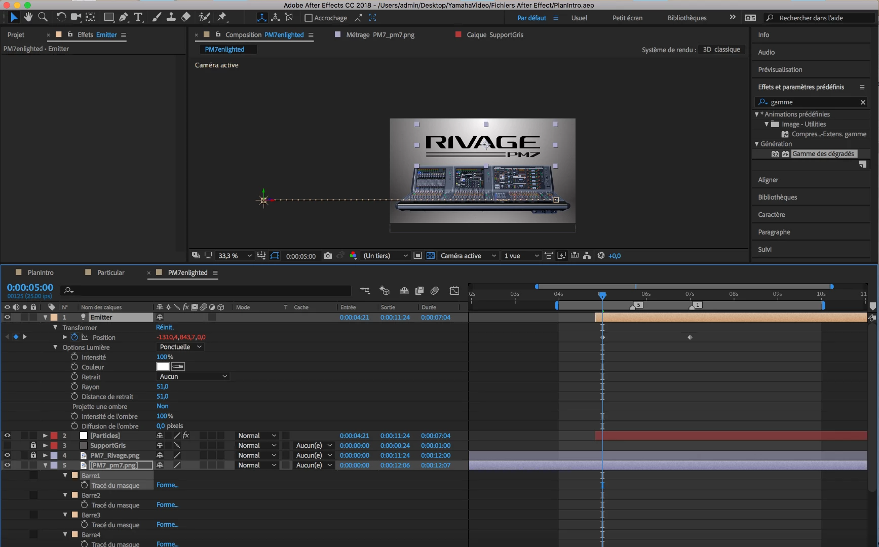Click the current time indicator playhead

[602, 295]
